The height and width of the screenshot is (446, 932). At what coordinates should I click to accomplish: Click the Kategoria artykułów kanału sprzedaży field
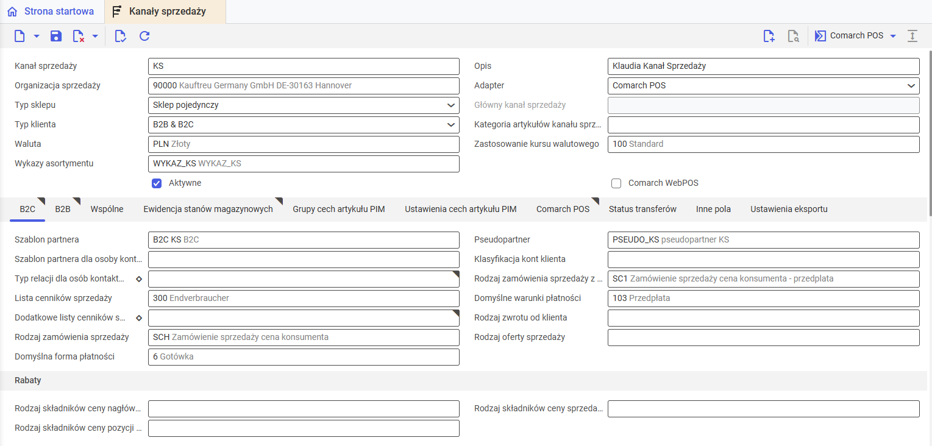[x=763, y=124]
